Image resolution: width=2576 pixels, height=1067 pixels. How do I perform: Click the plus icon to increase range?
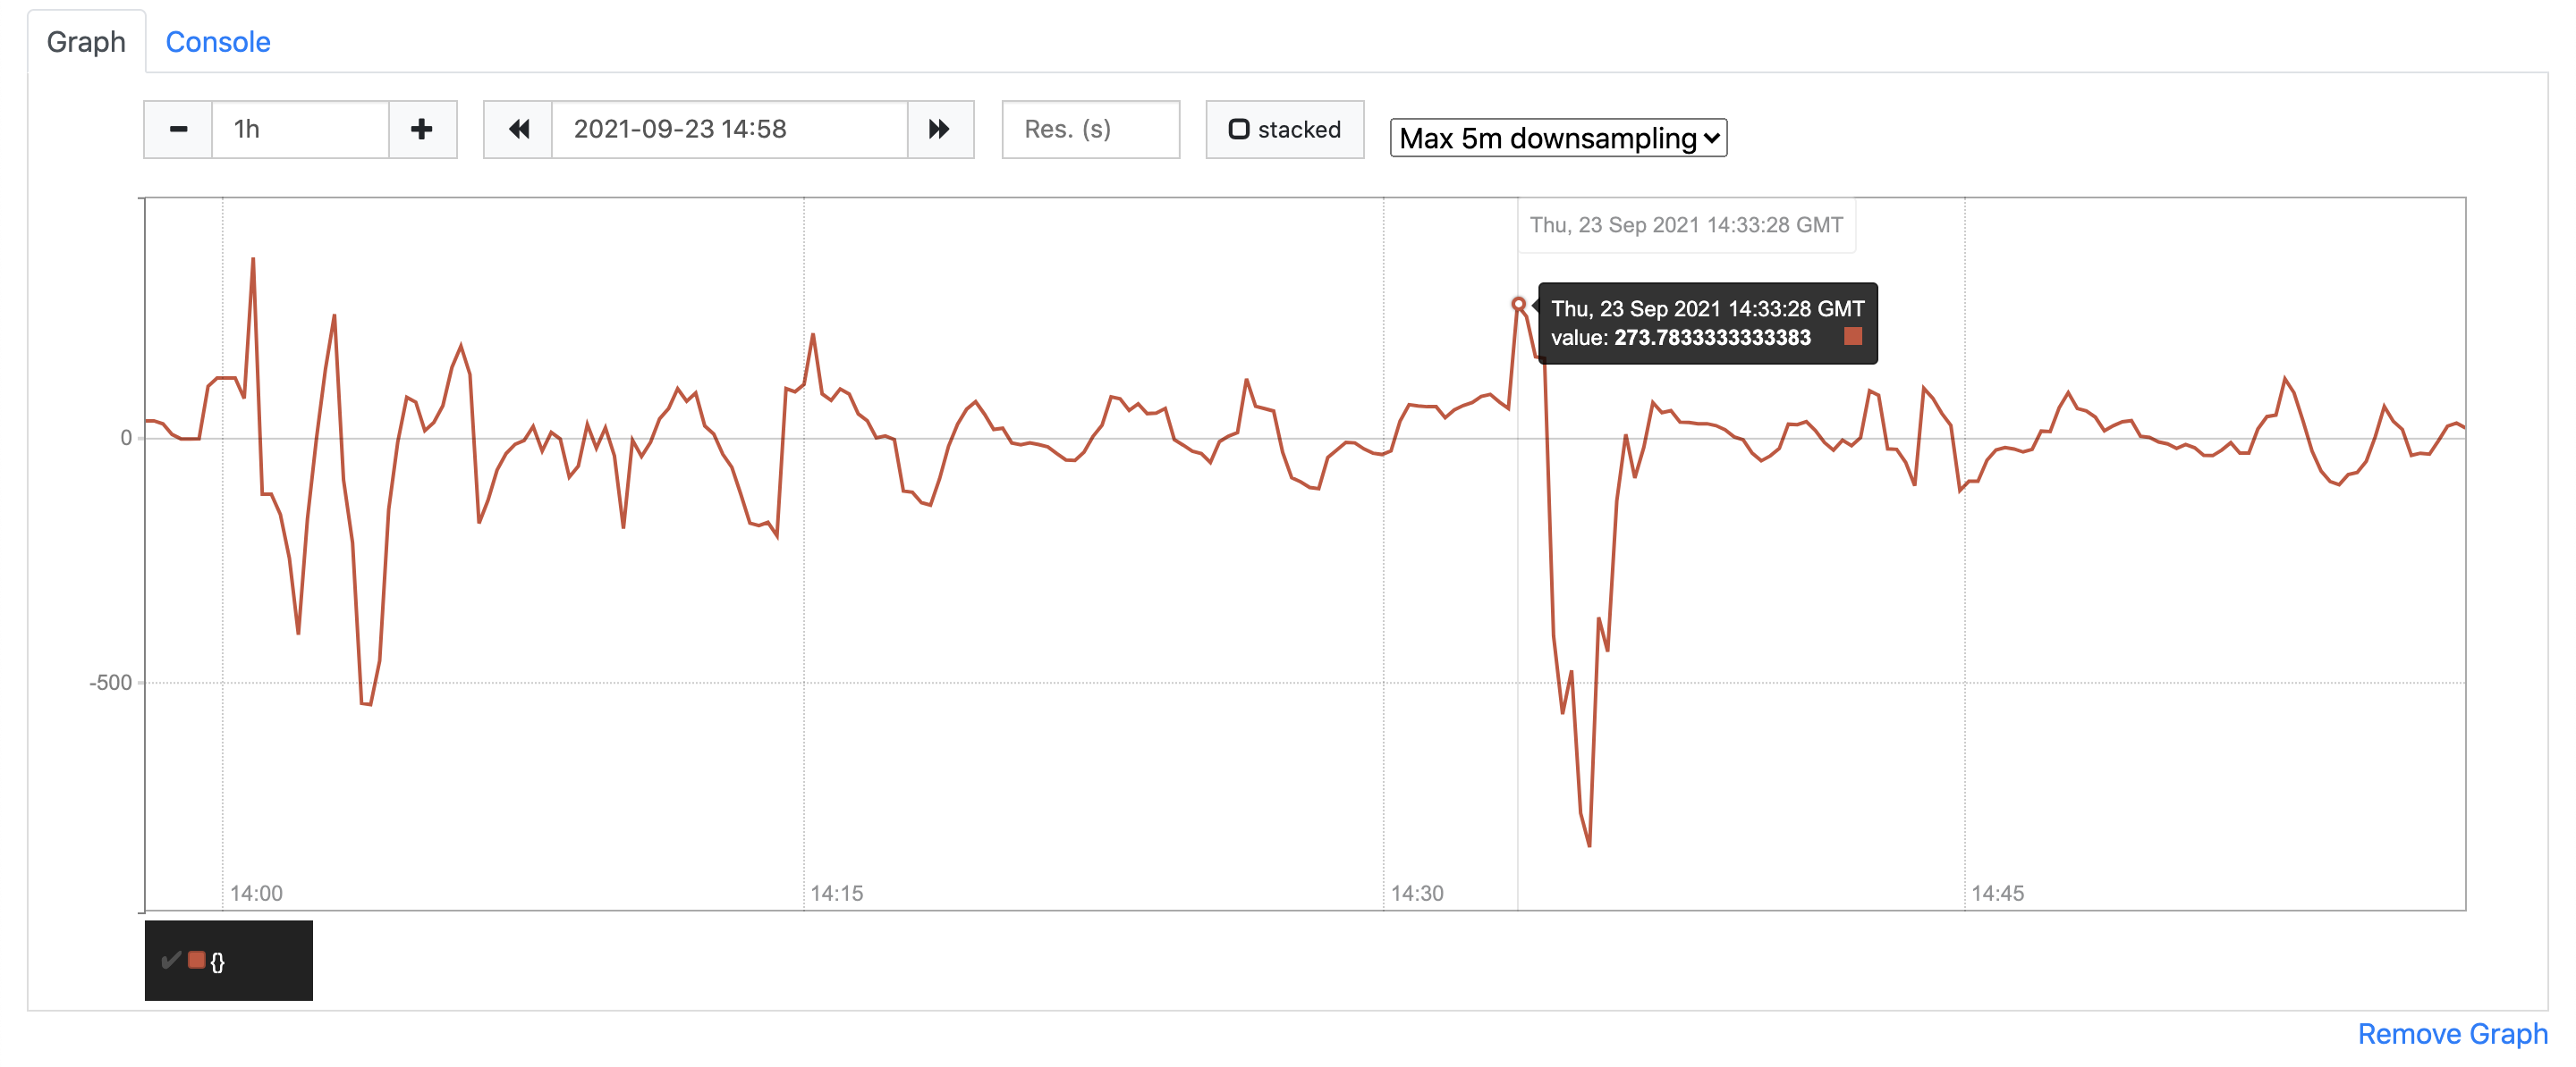pyautogui.click(x=421, y=129)
